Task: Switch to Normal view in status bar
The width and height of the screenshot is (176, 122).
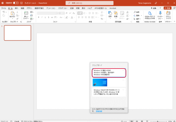Action: point(132,121)
